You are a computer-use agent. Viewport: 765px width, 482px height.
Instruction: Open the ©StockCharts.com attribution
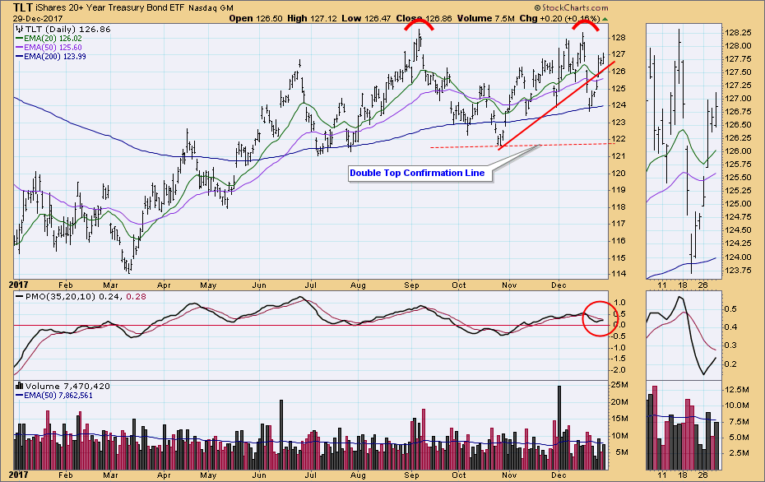click(572, 7)
